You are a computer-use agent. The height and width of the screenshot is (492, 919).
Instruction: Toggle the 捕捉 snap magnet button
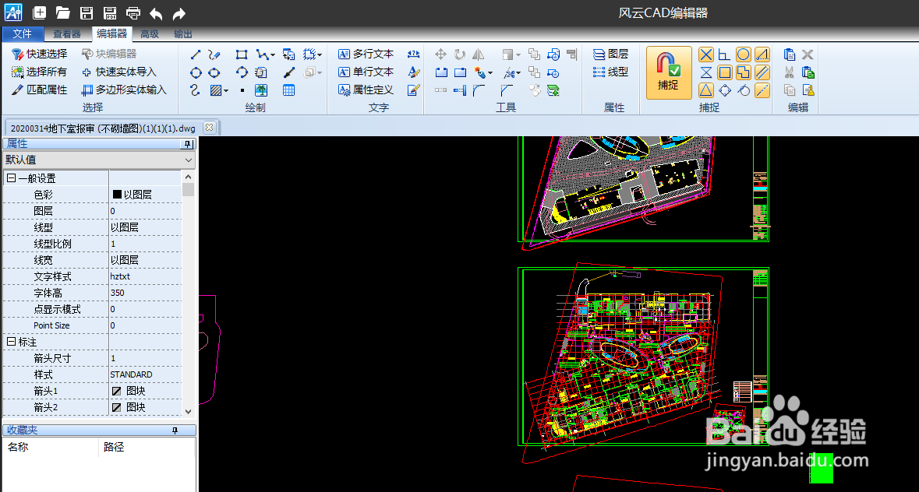[669, 72]
